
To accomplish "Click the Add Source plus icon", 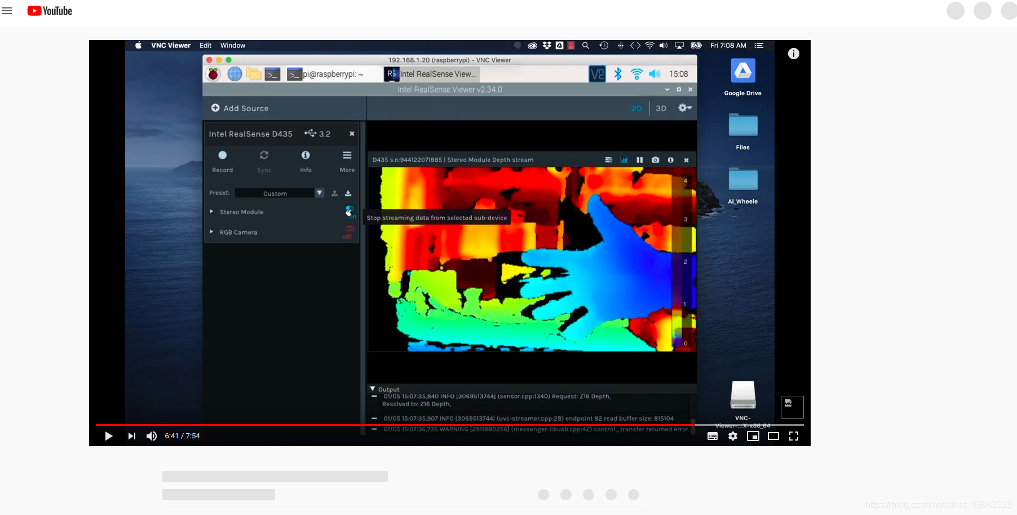I will pyautogui.click(x=215, y=108).
